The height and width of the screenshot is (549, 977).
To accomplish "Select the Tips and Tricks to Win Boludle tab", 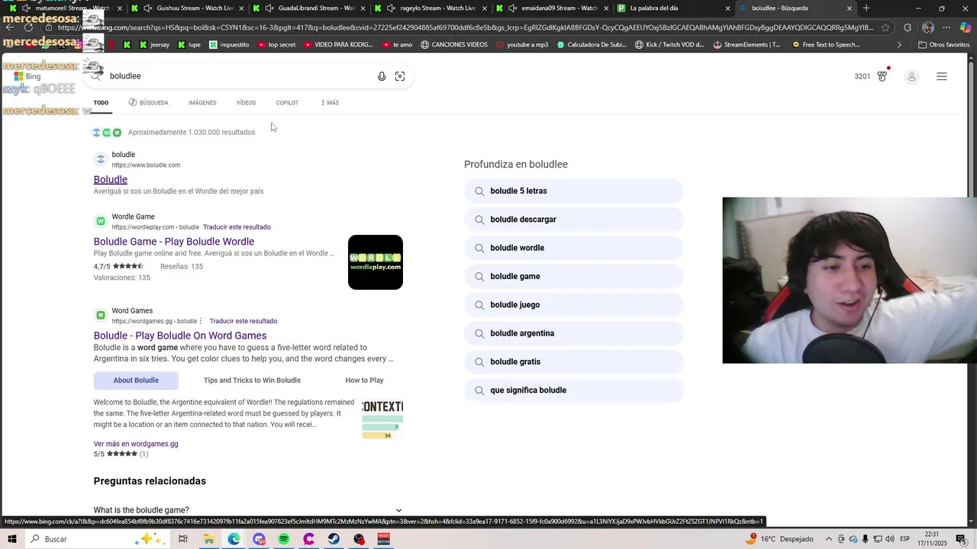I will (x=252, y=380).
